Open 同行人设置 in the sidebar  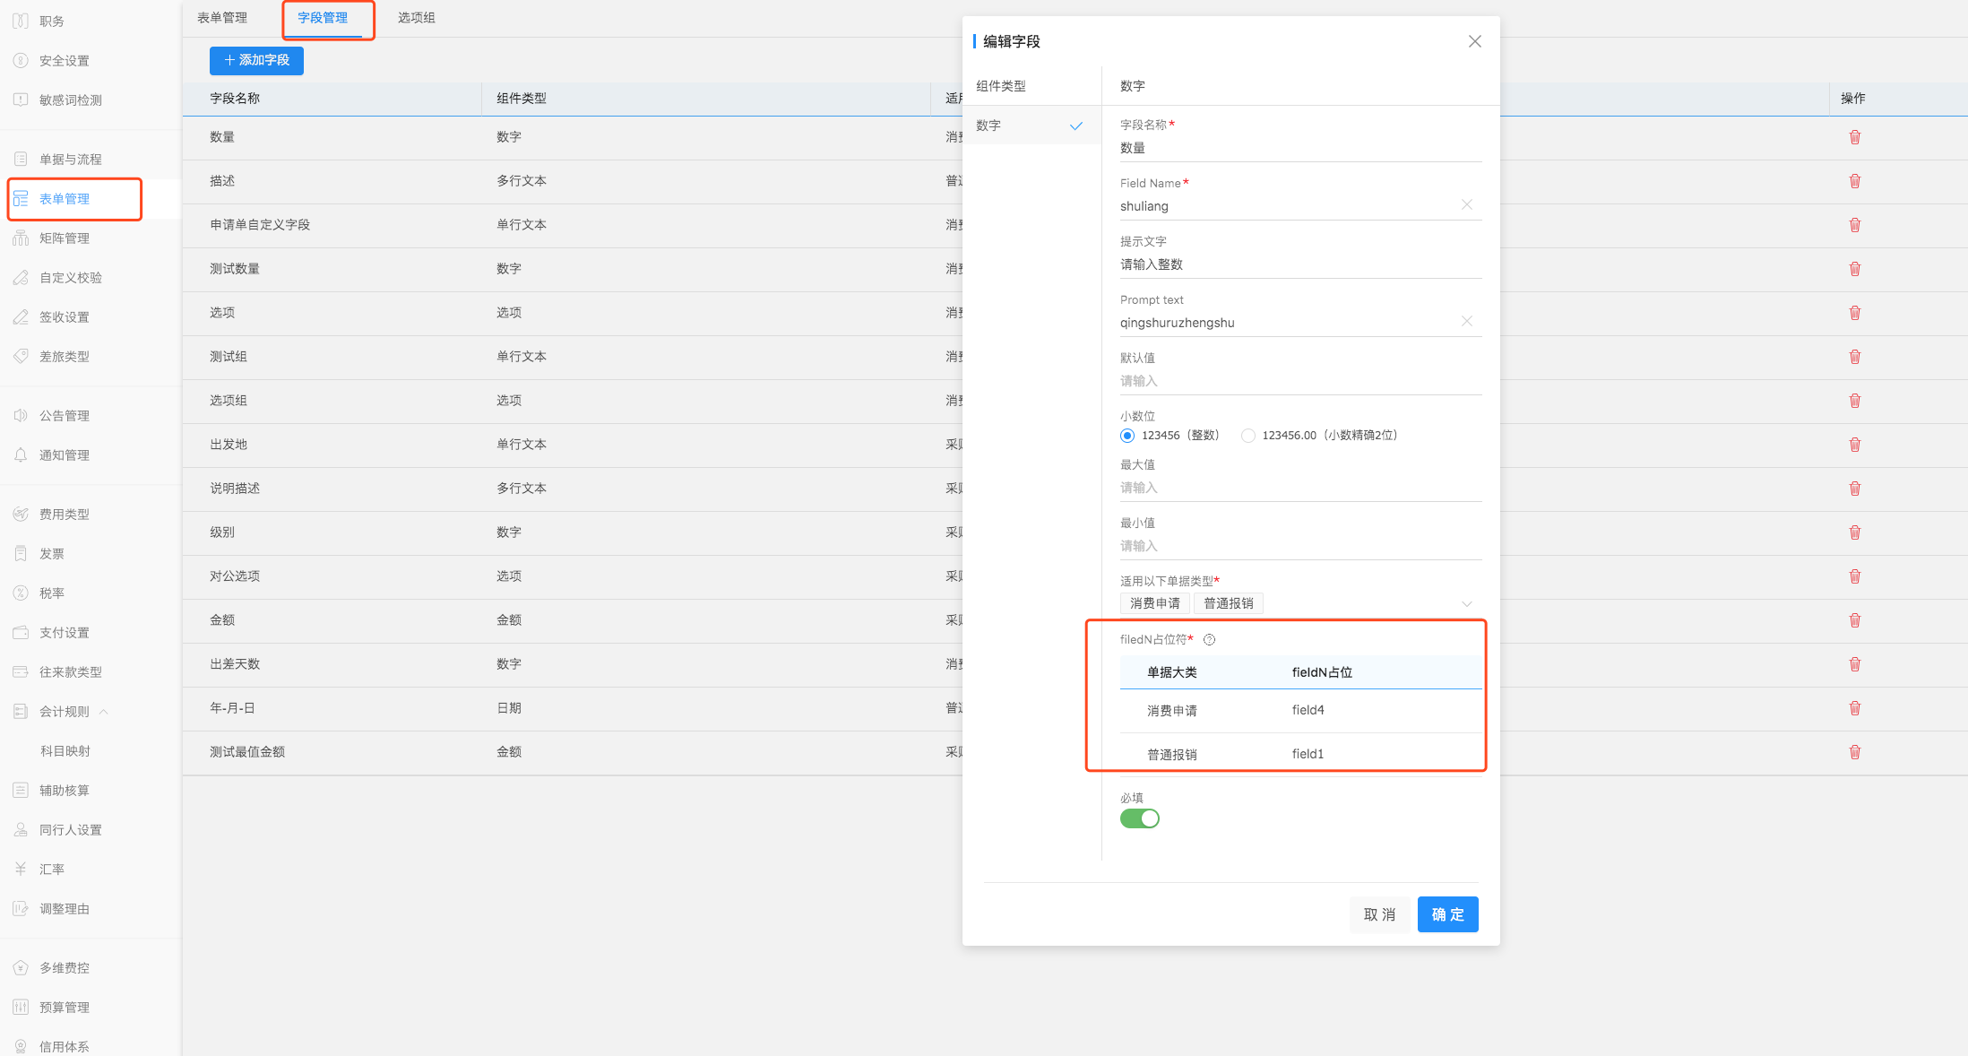(x=70, y=830)
